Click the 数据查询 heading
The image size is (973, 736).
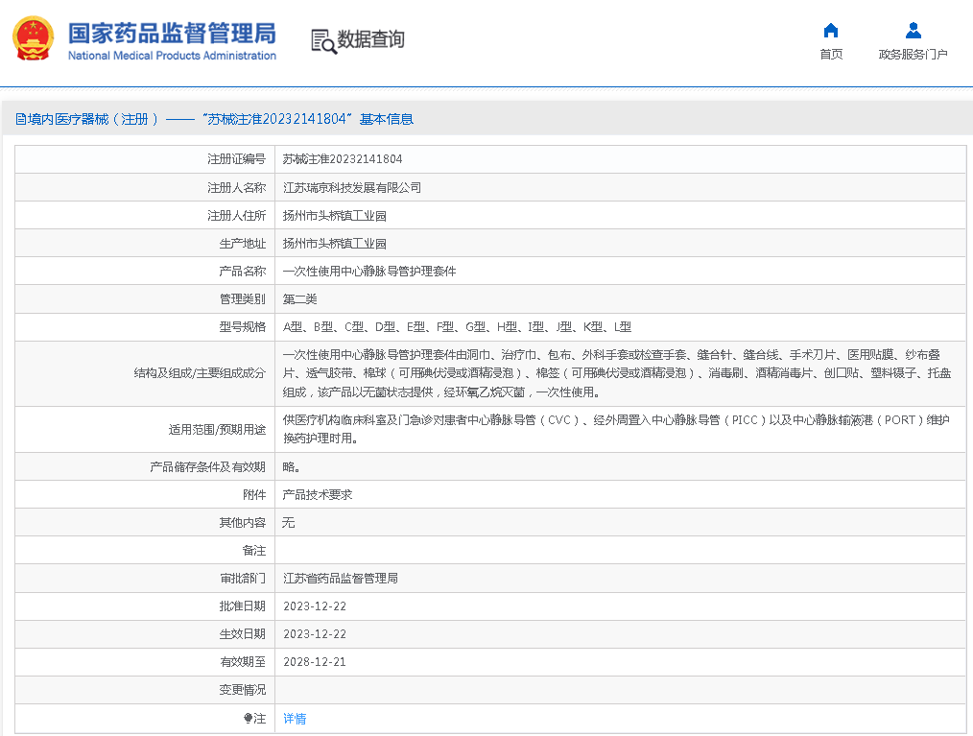[370, 39]
